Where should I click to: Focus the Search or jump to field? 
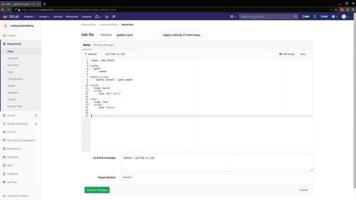[267, 17]
